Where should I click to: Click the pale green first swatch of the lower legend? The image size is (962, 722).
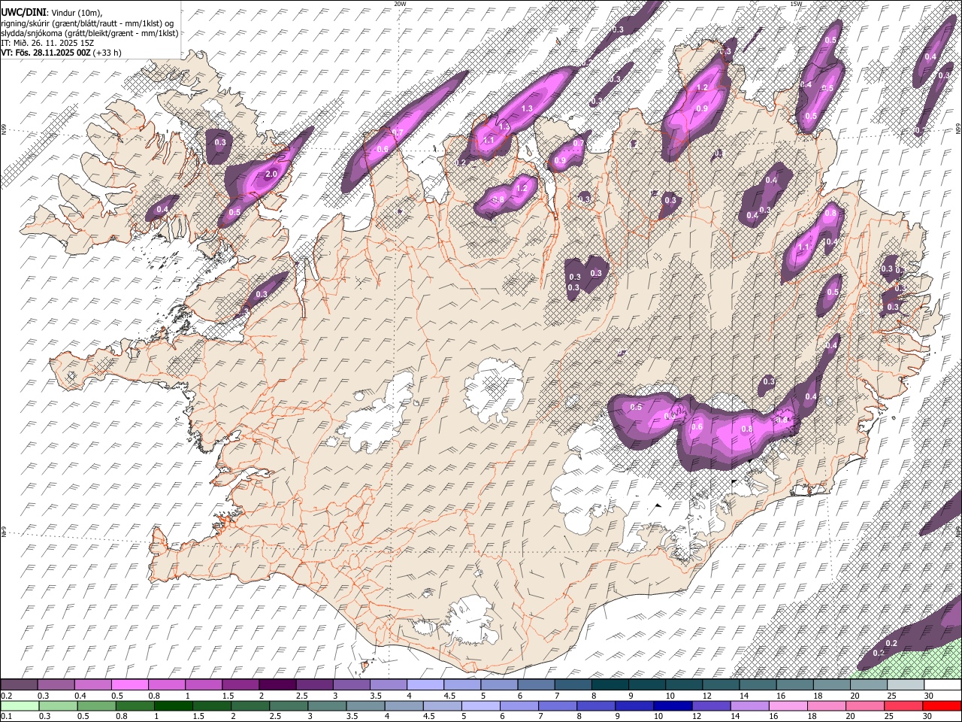20,706
